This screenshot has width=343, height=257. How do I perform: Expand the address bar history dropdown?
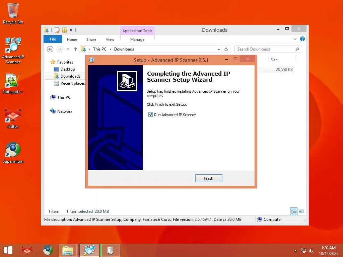(x=218, y=50)
